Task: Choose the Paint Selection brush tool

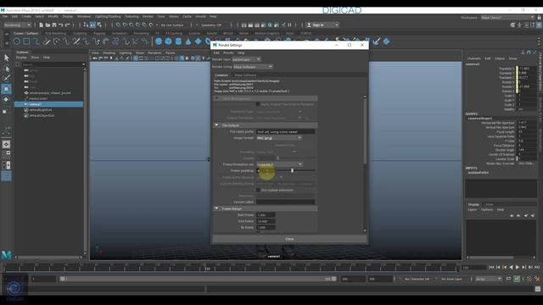Action: [x=6, y=78]
